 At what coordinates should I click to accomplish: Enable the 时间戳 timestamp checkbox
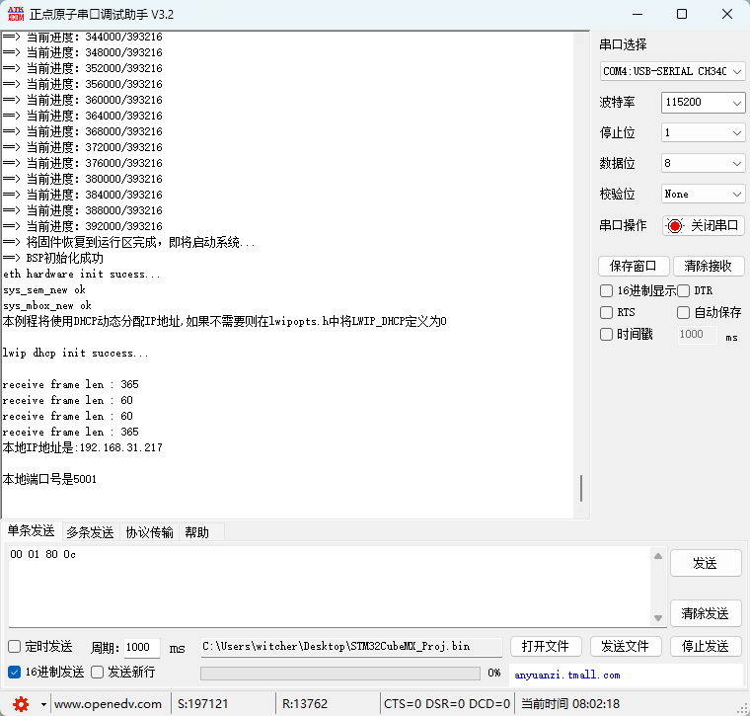[x=606, y=334]
